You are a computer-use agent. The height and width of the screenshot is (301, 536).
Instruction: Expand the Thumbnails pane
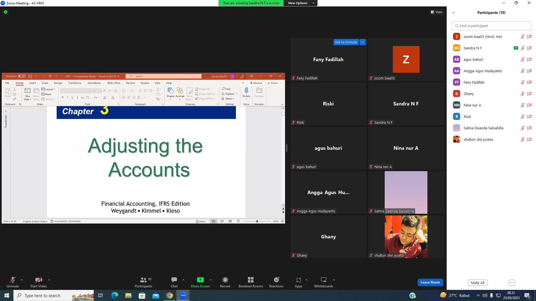[6, 111]
